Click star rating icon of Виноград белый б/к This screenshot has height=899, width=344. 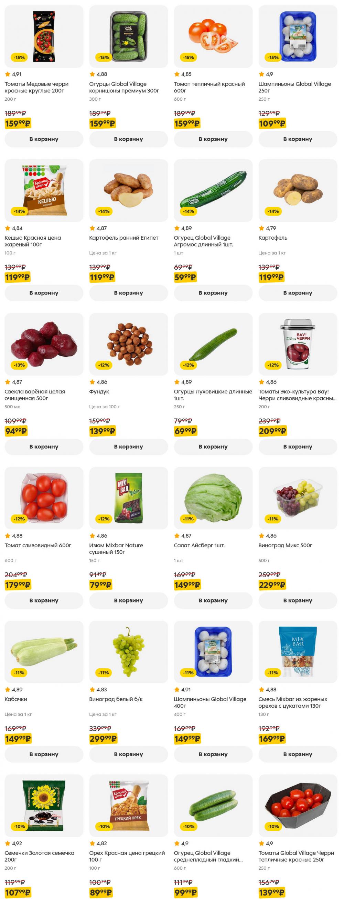click(x=92, y=690)
